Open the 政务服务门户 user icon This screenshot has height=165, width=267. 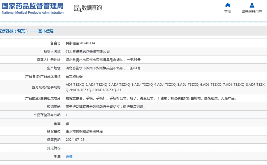point(252,5)
